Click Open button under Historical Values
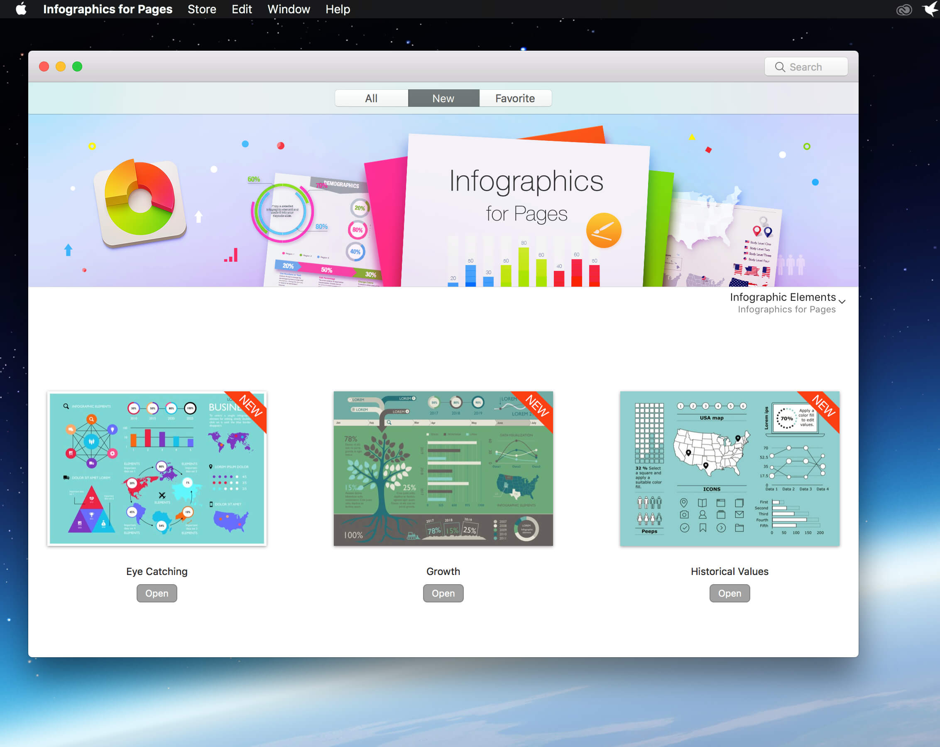Image resolution: width=940 pixels, height=747 pixels. [730, 593]
